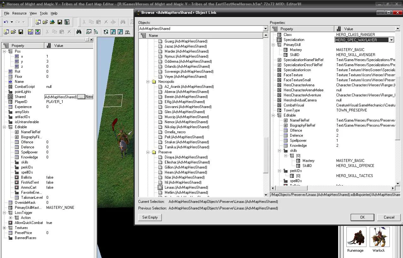Click the Linaas hero document icon in object tree
The width and height of the screenshot is (403, 258).
click(x=160, y=187)
